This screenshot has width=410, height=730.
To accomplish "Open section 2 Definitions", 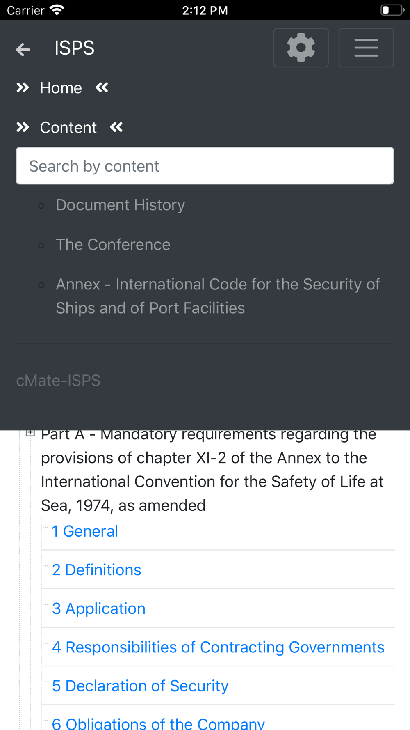I will [x=96, y=570].
